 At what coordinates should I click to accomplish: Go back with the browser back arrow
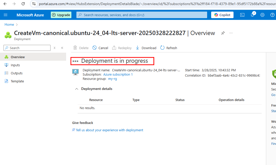coord(5,4)
